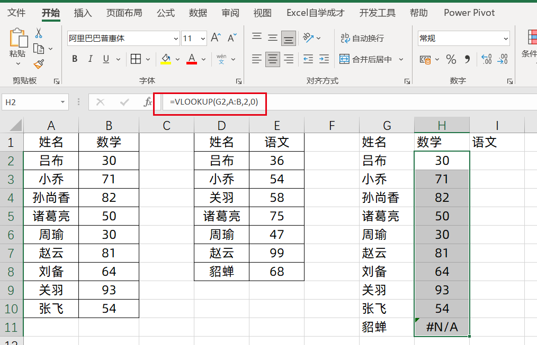The image size is (537, 345).
Task: Apply red font color
Action: coord(192,59)
